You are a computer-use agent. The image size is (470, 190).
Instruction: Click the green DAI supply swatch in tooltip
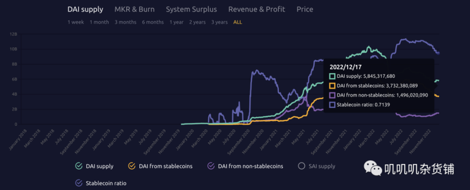332,76
